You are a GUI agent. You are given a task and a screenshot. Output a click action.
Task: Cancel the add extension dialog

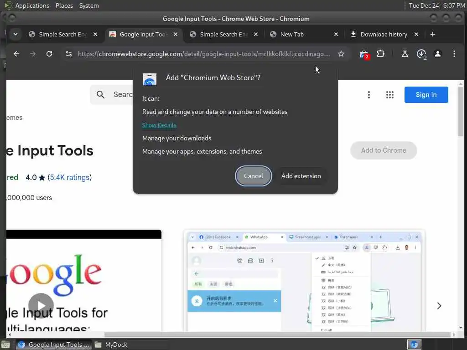click(253, 176)
